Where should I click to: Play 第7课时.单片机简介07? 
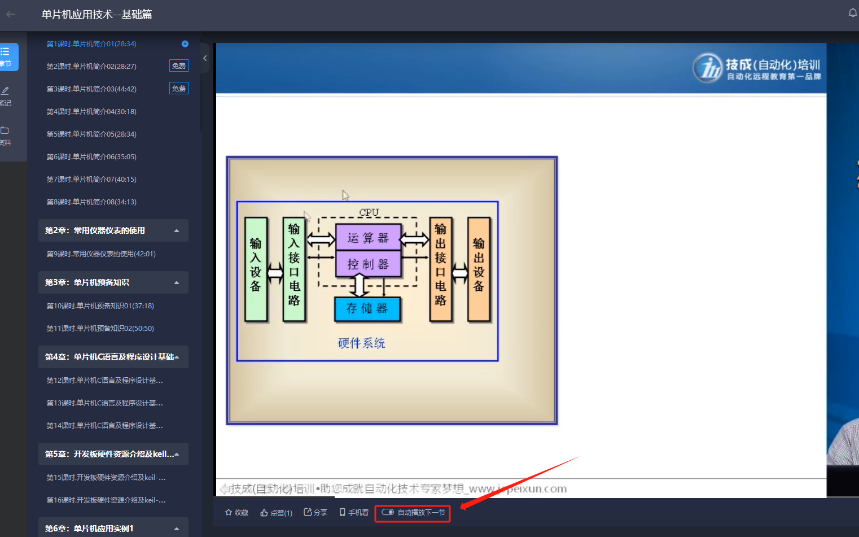coord(91,180)
